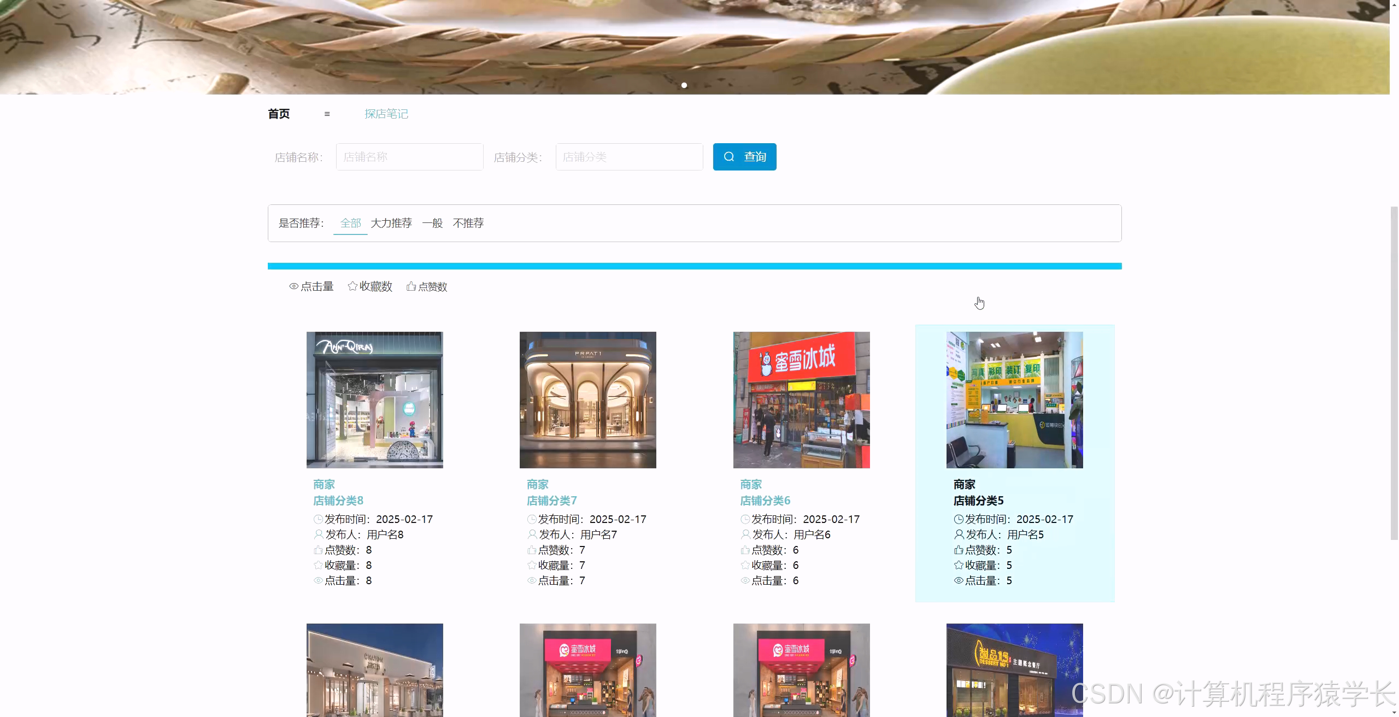Sort notes by 点击量

click(x=311, y=286)
